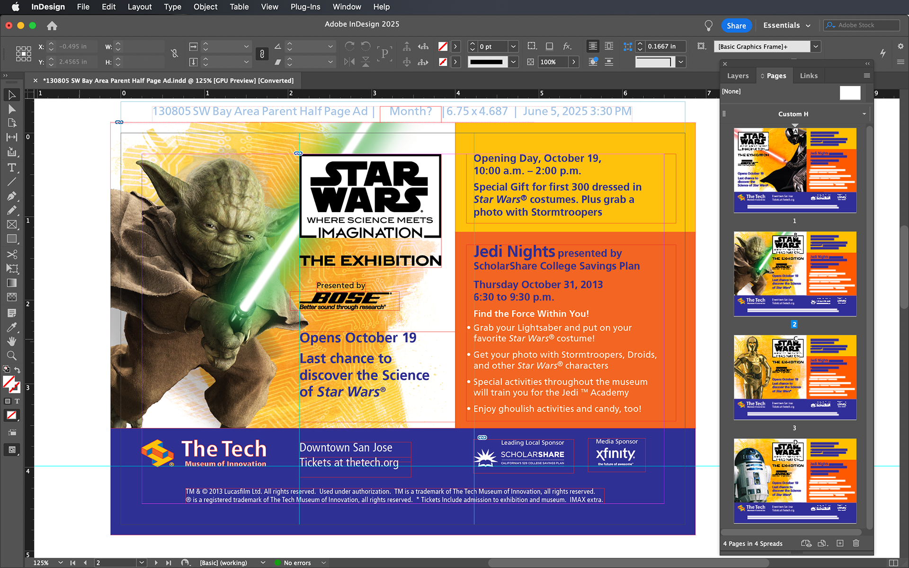The height and width of the screenshot is (568, 909).
Task: Enable wrap around bounding box
Action: point(609,46)
